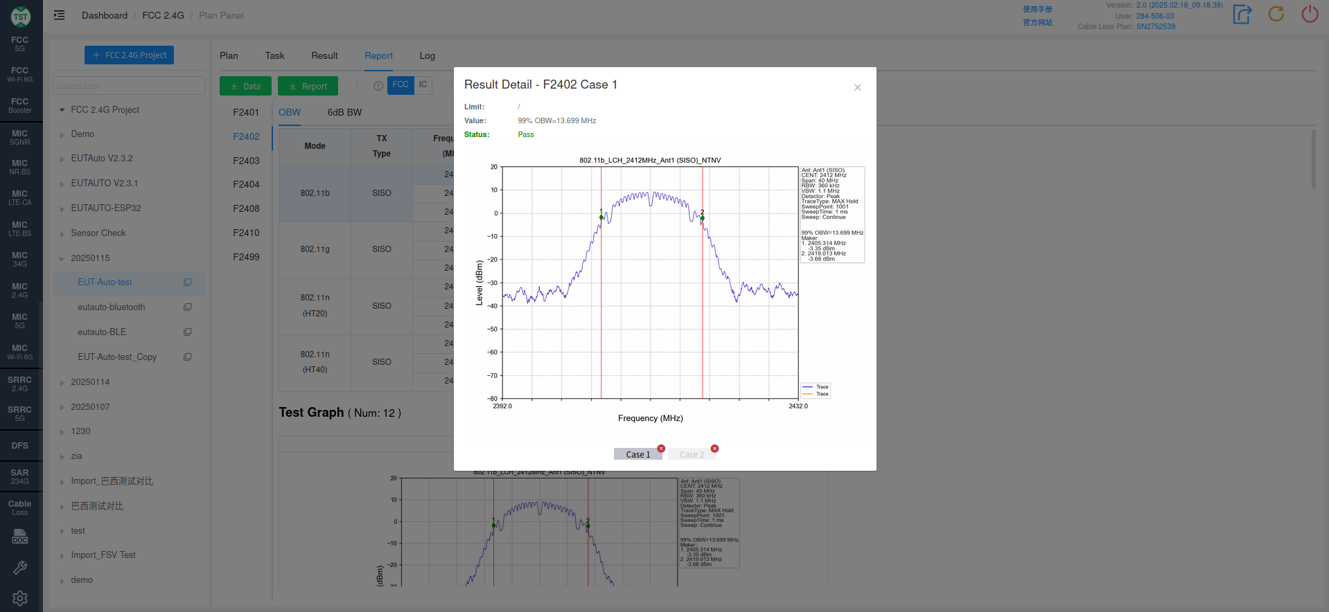Image resolution: width=1329 pixels, height=612 pixels.
Task: Expand the EUTAuto V2.3.2 tree node
Action: pos(62,159)
